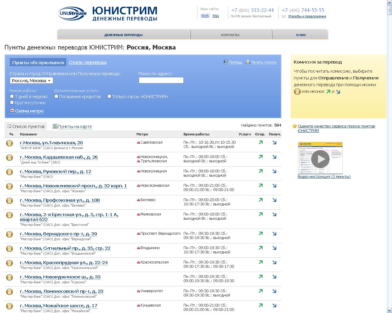Click calculator icon for Кадашевская наб. row
This screenshot has width=392, height=313.
pyautogui.click(x=10, y=157)
